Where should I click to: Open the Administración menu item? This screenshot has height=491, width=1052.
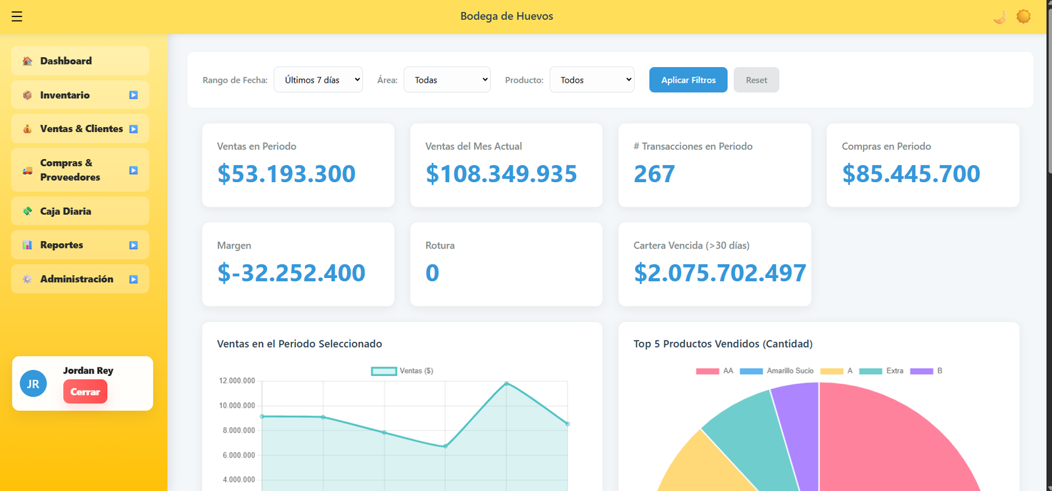pyautogui.click(x=80, y=279)
